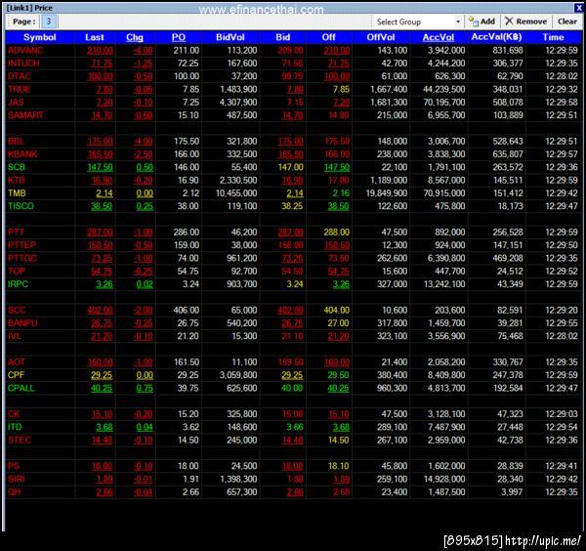Select the CK symbol

click(14, 414)
